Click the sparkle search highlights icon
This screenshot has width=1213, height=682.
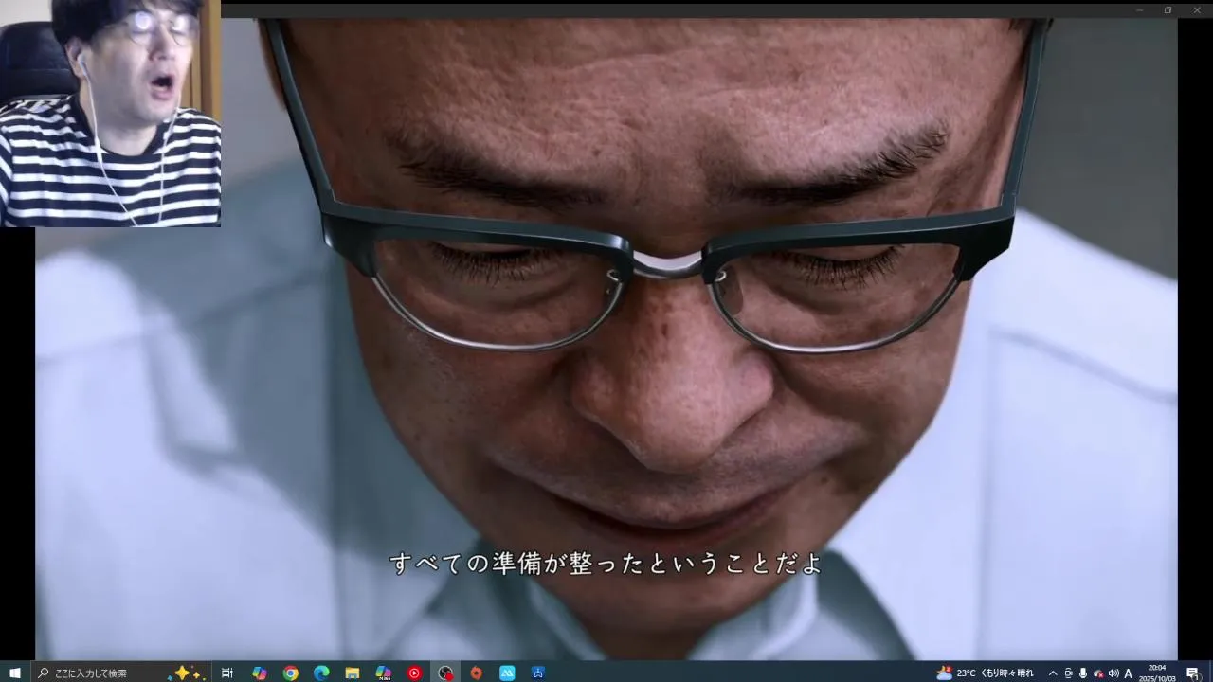186,673
